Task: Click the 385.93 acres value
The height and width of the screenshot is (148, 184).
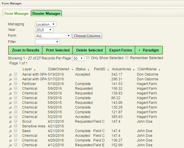Action: 117,117
